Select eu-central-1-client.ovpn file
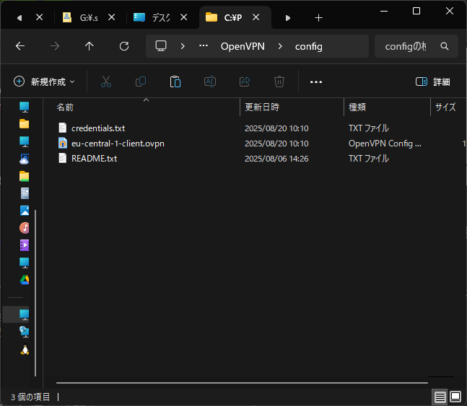This screenshot has width=467, height=406. coord(118,144)
